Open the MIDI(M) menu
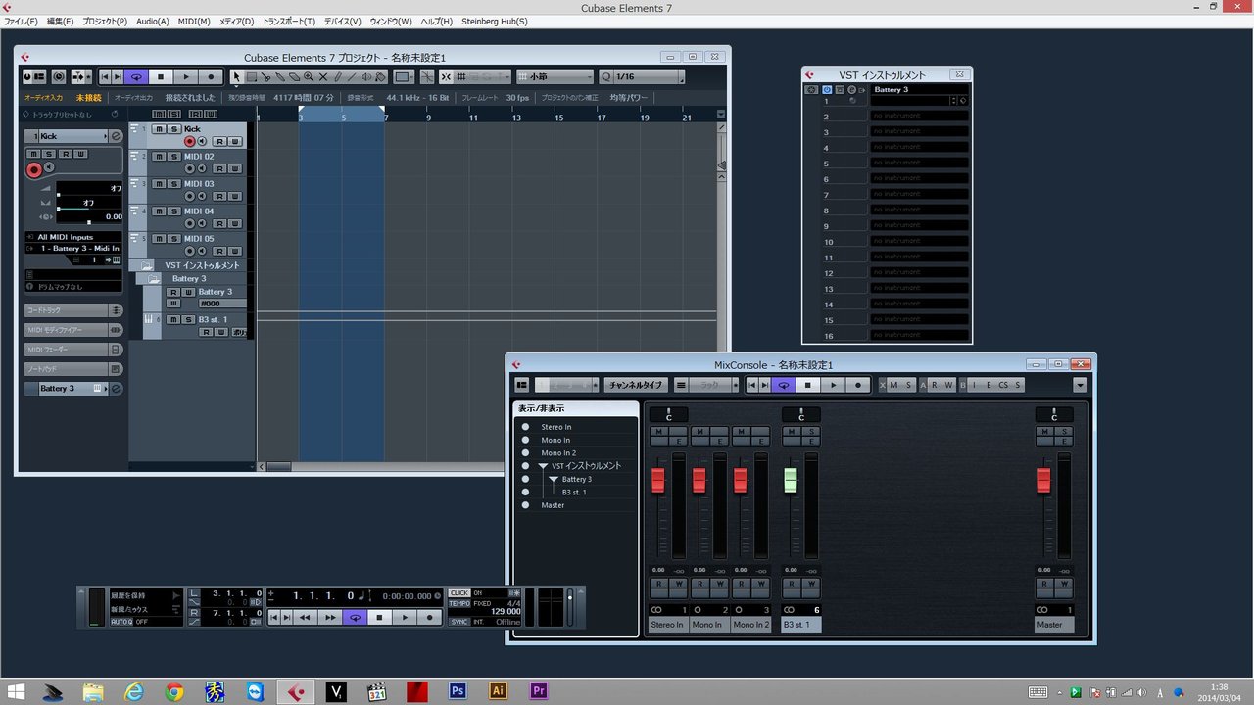The width and height of the screenshot is (1254, 705). click(194, 21)
